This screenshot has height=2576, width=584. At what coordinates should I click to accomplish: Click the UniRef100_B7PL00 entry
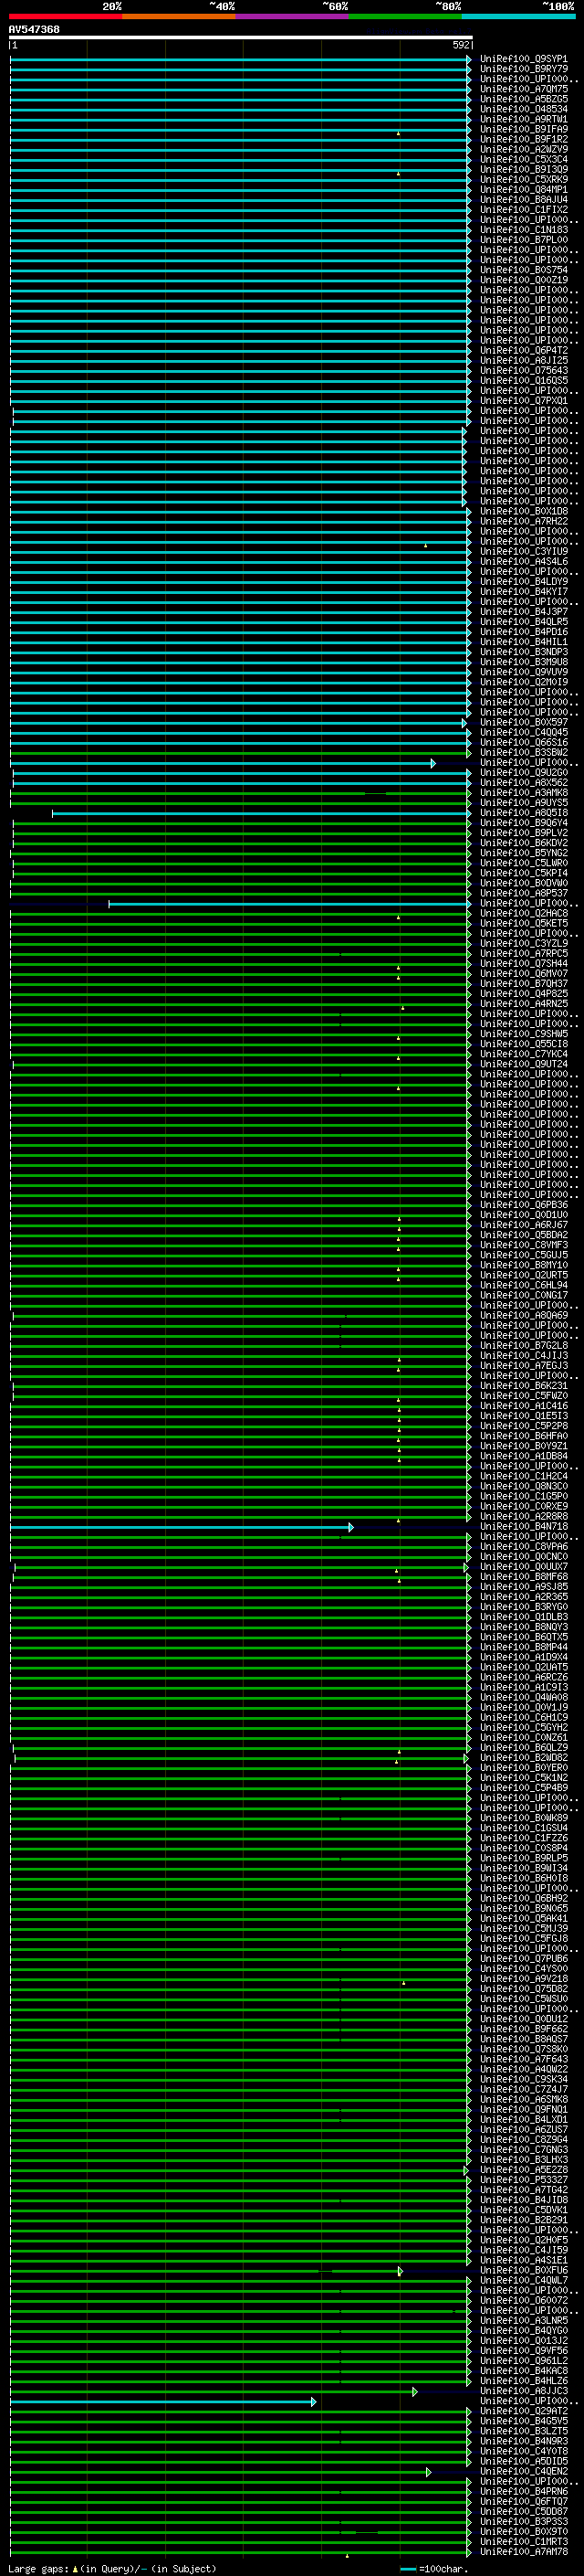(523, 240)
